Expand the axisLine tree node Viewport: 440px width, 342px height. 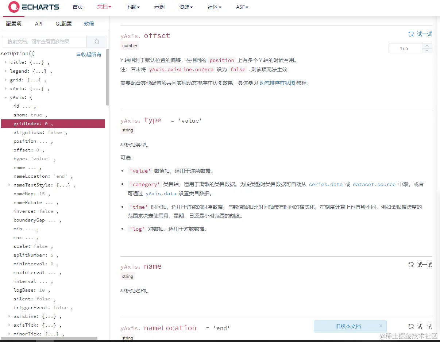(9, 316)
